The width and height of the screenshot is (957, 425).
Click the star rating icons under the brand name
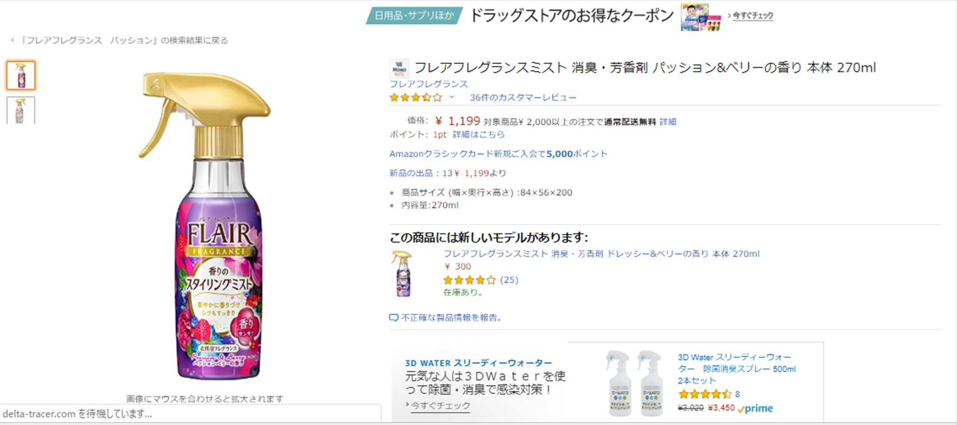[x=415, y=97]
